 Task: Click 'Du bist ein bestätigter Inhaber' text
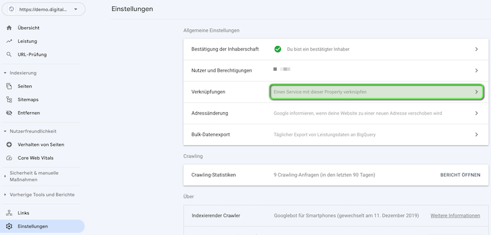coord(318,50)
